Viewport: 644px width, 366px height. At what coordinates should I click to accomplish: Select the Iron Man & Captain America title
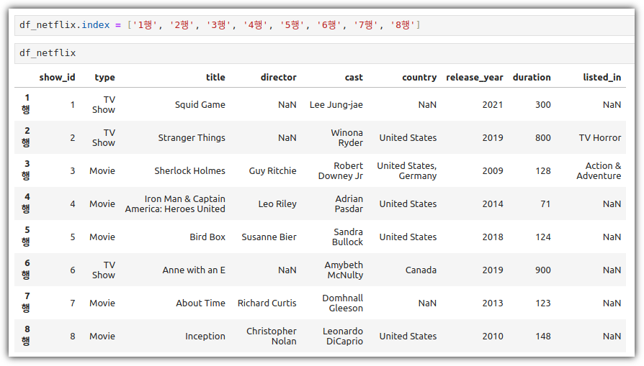pos(175,204)
